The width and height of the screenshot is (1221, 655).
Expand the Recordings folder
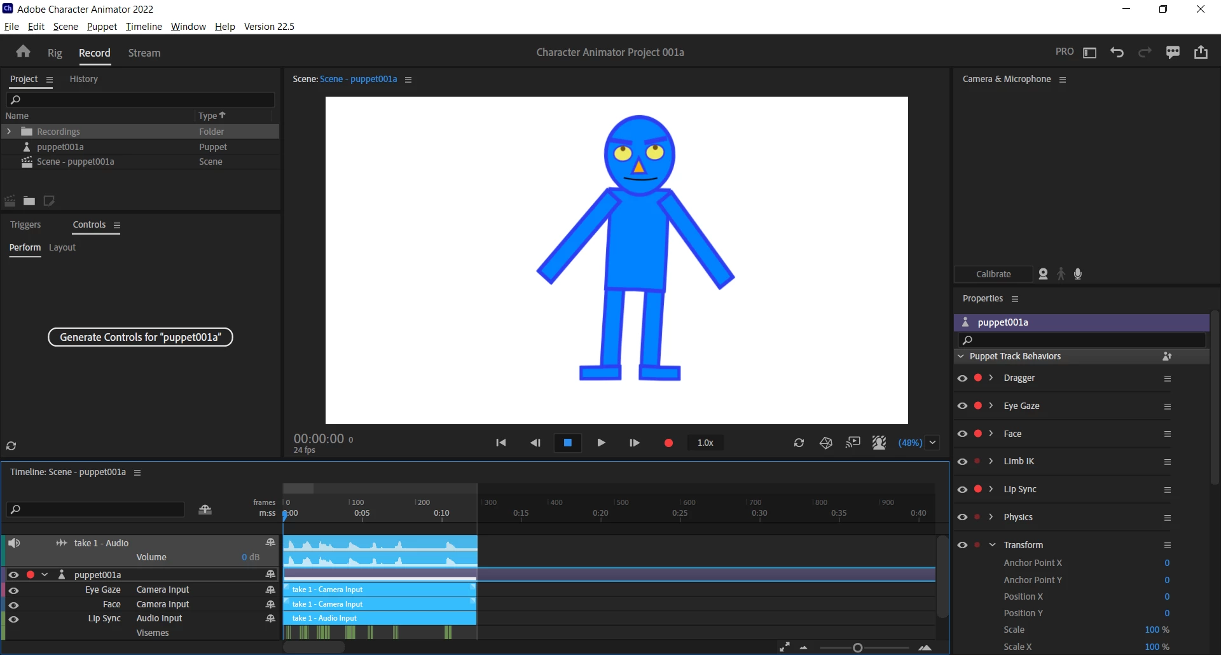(x=9, y=131)
